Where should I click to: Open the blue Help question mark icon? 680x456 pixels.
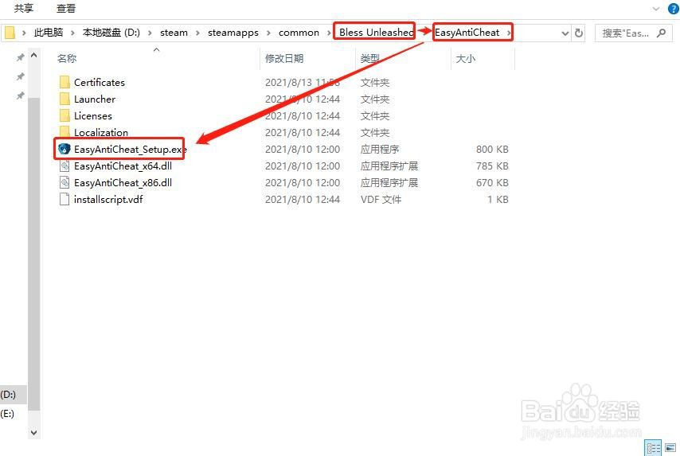pos(674,9)
